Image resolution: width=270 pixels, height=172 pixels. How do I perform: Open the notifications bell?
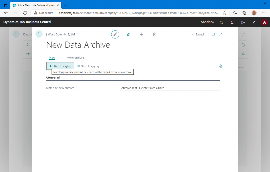click(232, 22)
